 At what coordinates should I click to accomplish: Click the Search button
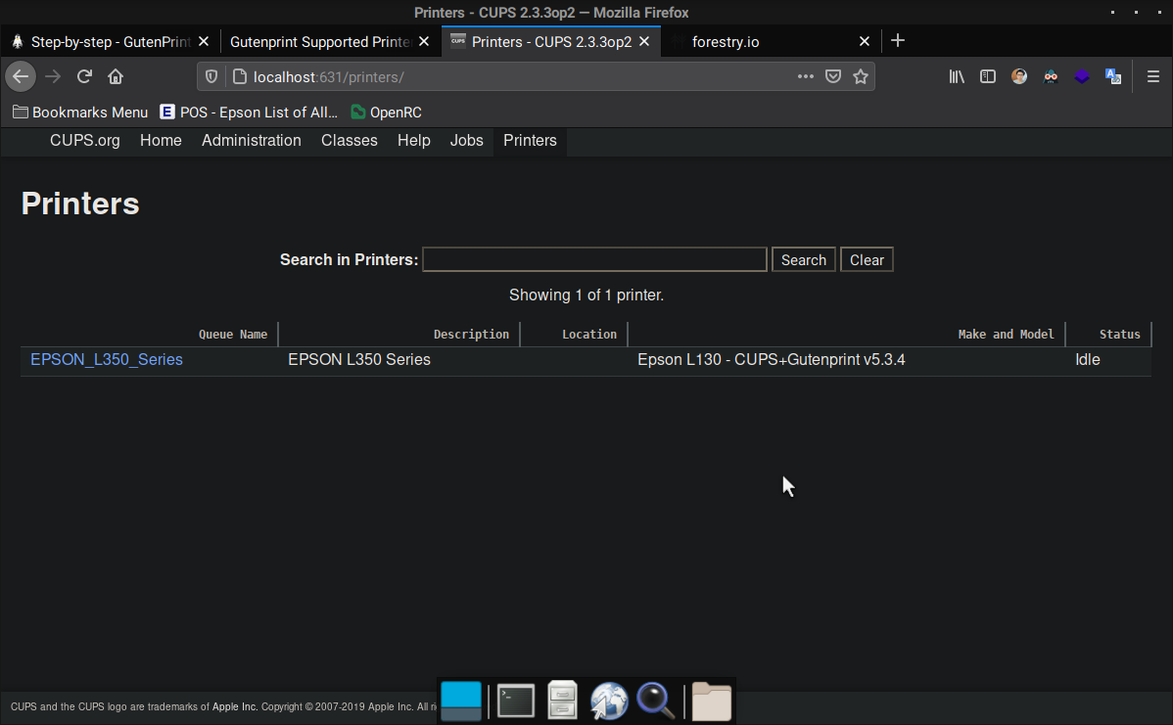coord(804,259)
